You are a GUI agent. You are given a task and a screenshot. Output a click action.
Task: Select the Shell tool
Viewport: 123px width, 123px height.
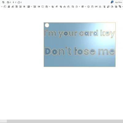(x=20, y=7)
